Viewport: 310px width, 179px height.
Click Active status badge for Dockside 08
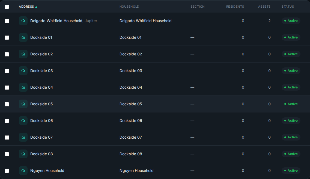(x=291, y=154)
